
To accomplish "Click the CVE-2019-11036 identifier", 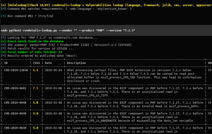I will click(16, 70).
